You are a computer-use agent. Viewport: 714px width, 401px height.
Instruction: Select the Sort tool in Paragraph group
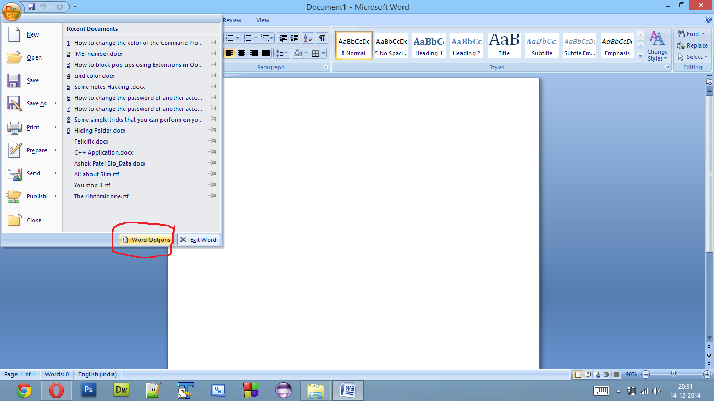[308, 38]
